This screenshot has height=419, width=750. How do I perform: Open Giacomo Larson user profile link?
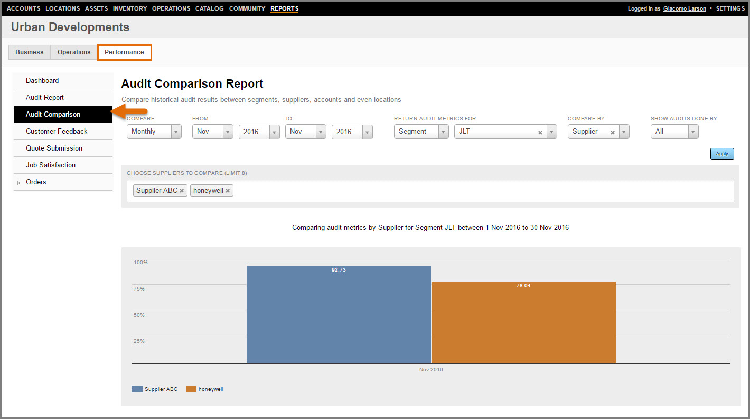click(x=685, y=8)
